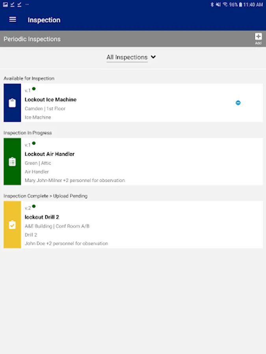Click the Bluetooth icon in status bar
This screenshot has width=266, height=354.
coord(212,4)
